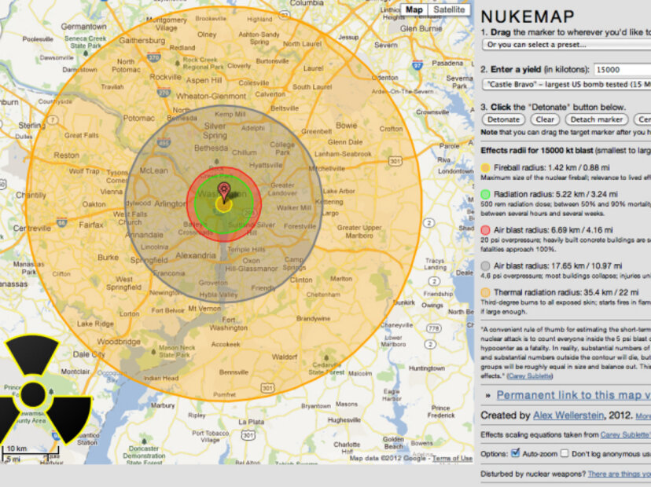The image size is (651, 487).
Task: Disable the Auto-zoom checkbox
Action: pos(516,453)
